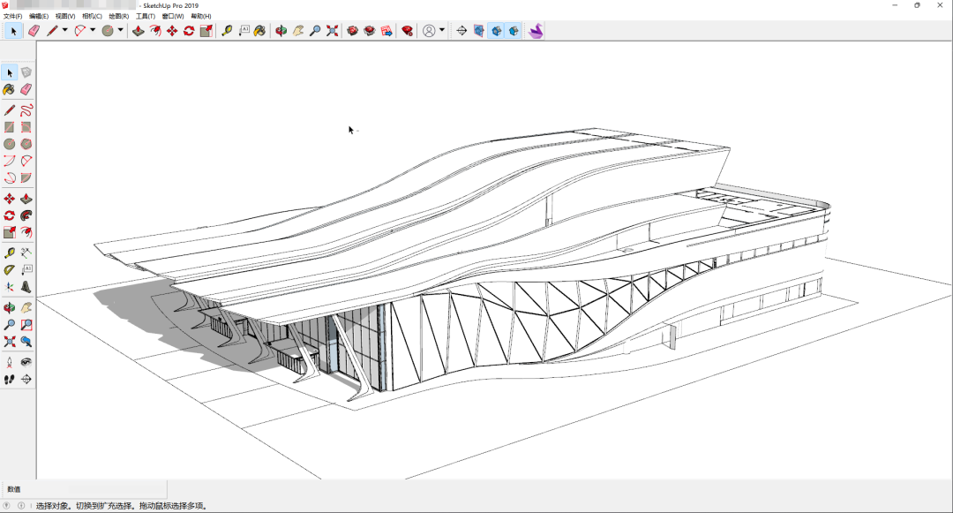953x513 pixels.
Task: Choose the Polygon tool
Action: click(26, 144)
